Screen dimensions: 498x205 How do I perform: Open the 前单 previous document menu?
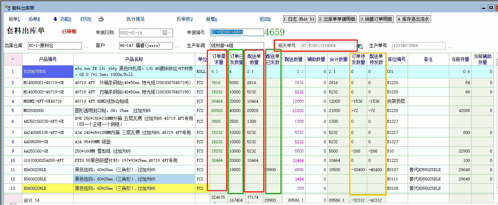[x=14, y=19]
